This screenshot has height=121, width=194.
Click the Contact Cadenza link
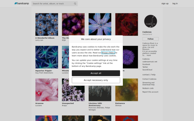[149, 79]
